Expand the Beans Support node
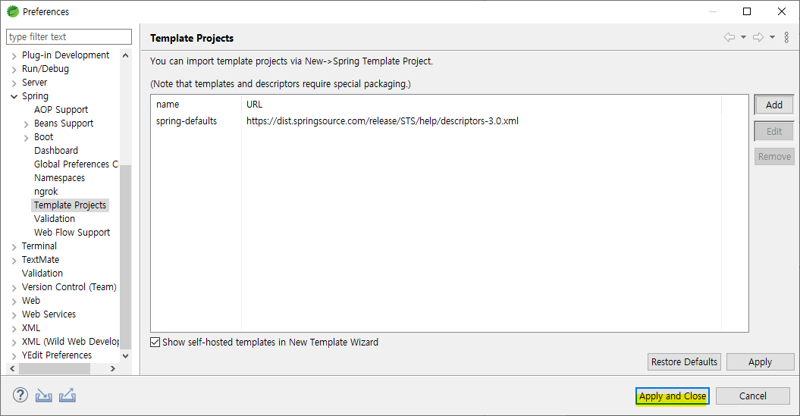The width and height of the screenshot is (800, 416). point(26,124)
